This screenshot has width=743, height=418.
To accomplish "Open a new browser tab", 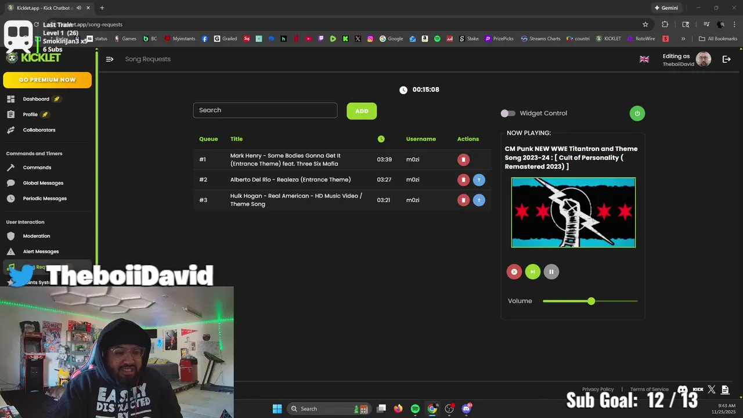I will pos(102,8).
